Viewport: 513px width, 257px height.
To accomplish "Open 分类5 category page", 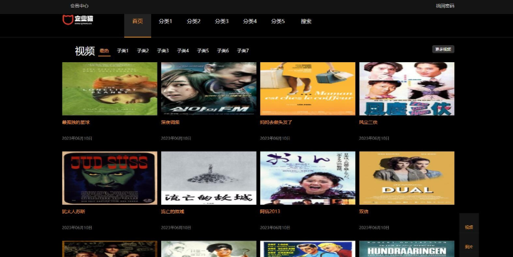I will pyautogui.click(x=278, y=22).
